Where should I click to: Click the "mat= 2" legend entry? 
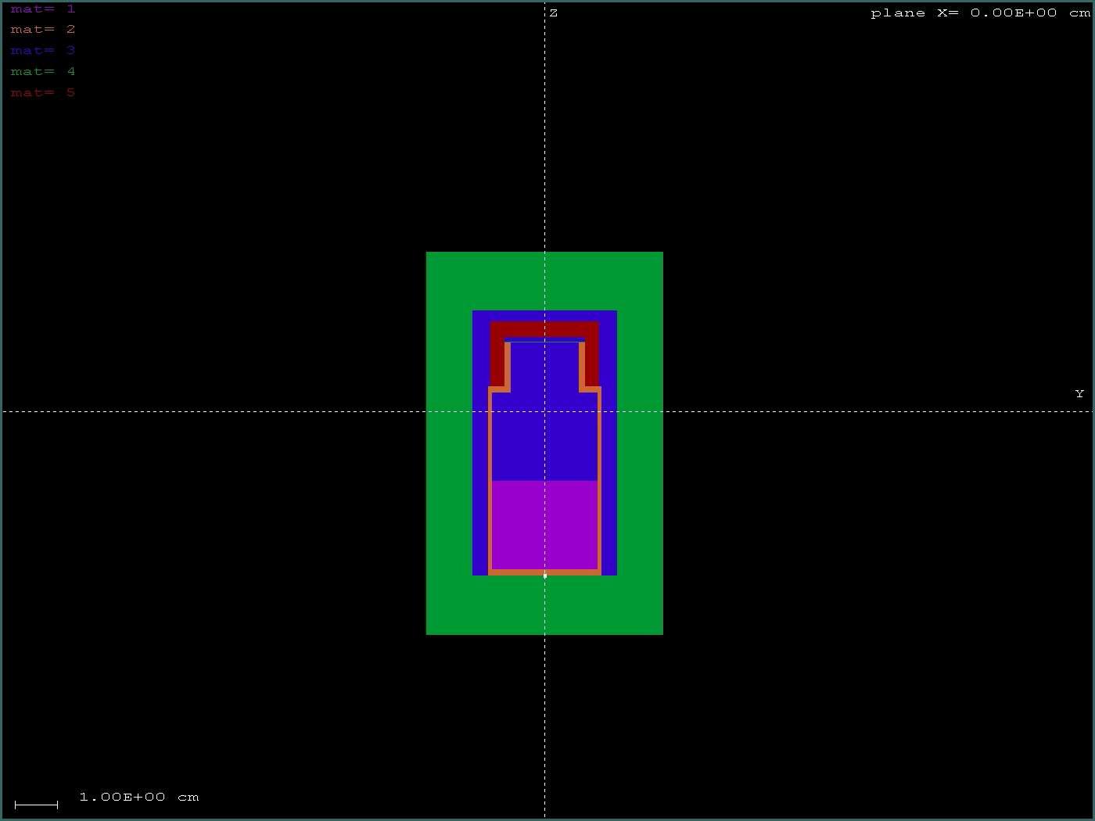point(43,30)
